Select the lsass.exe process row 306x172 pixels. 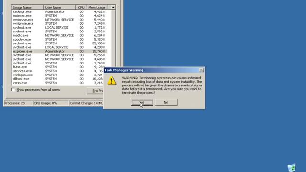(58, 67)
